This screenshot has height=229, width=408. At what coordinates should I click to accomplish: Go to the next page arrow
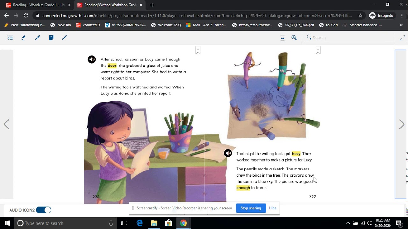[402, 124]
